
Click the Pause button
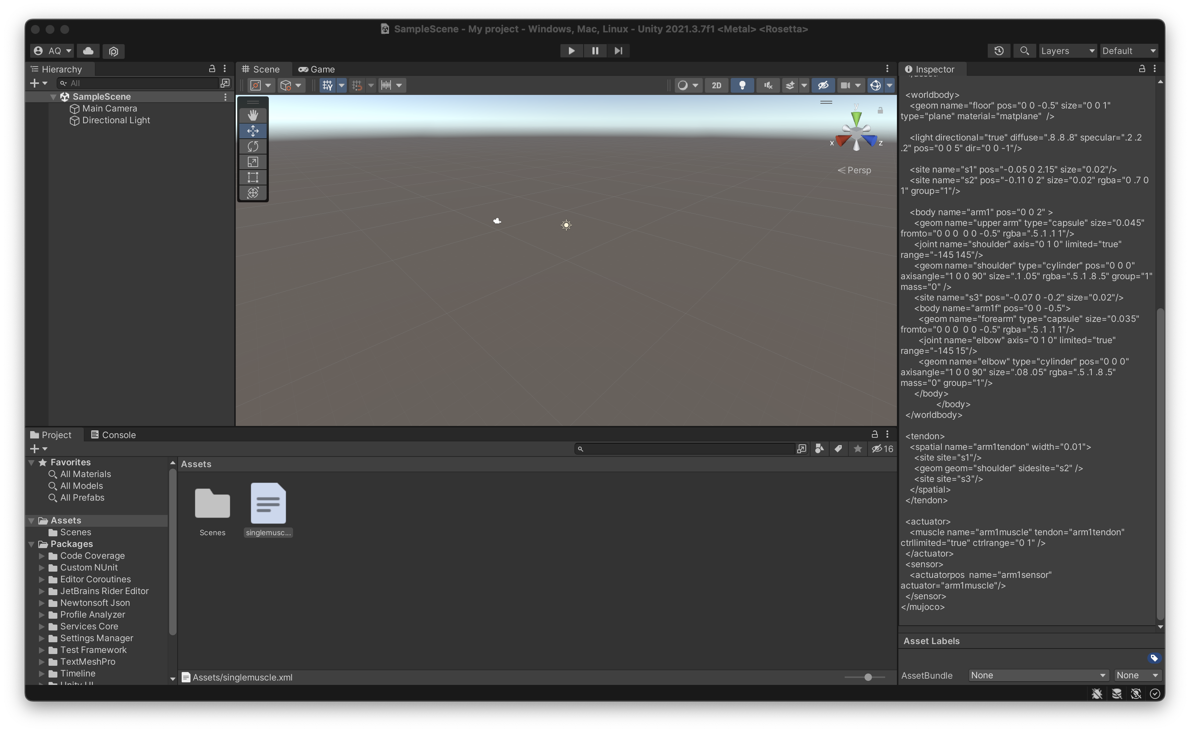coord(595,50)
